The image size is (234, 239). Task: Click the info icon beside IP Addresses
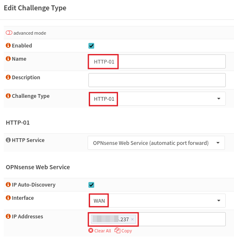coord(8,216)
